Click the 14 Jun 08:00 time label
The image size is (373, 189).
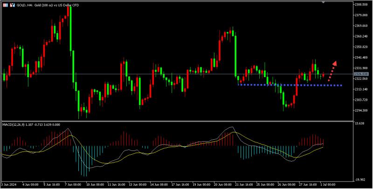click(x=159, y=184)
